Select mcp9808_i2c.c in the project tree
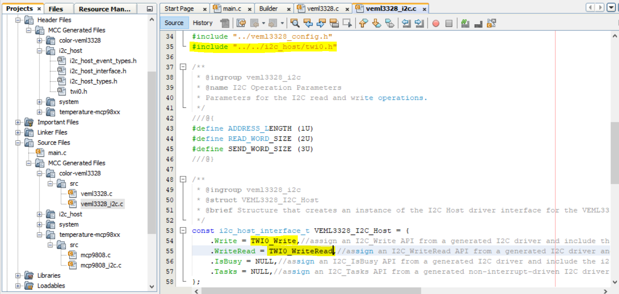The height and width of the screenshot is (294, 619). 101,265
